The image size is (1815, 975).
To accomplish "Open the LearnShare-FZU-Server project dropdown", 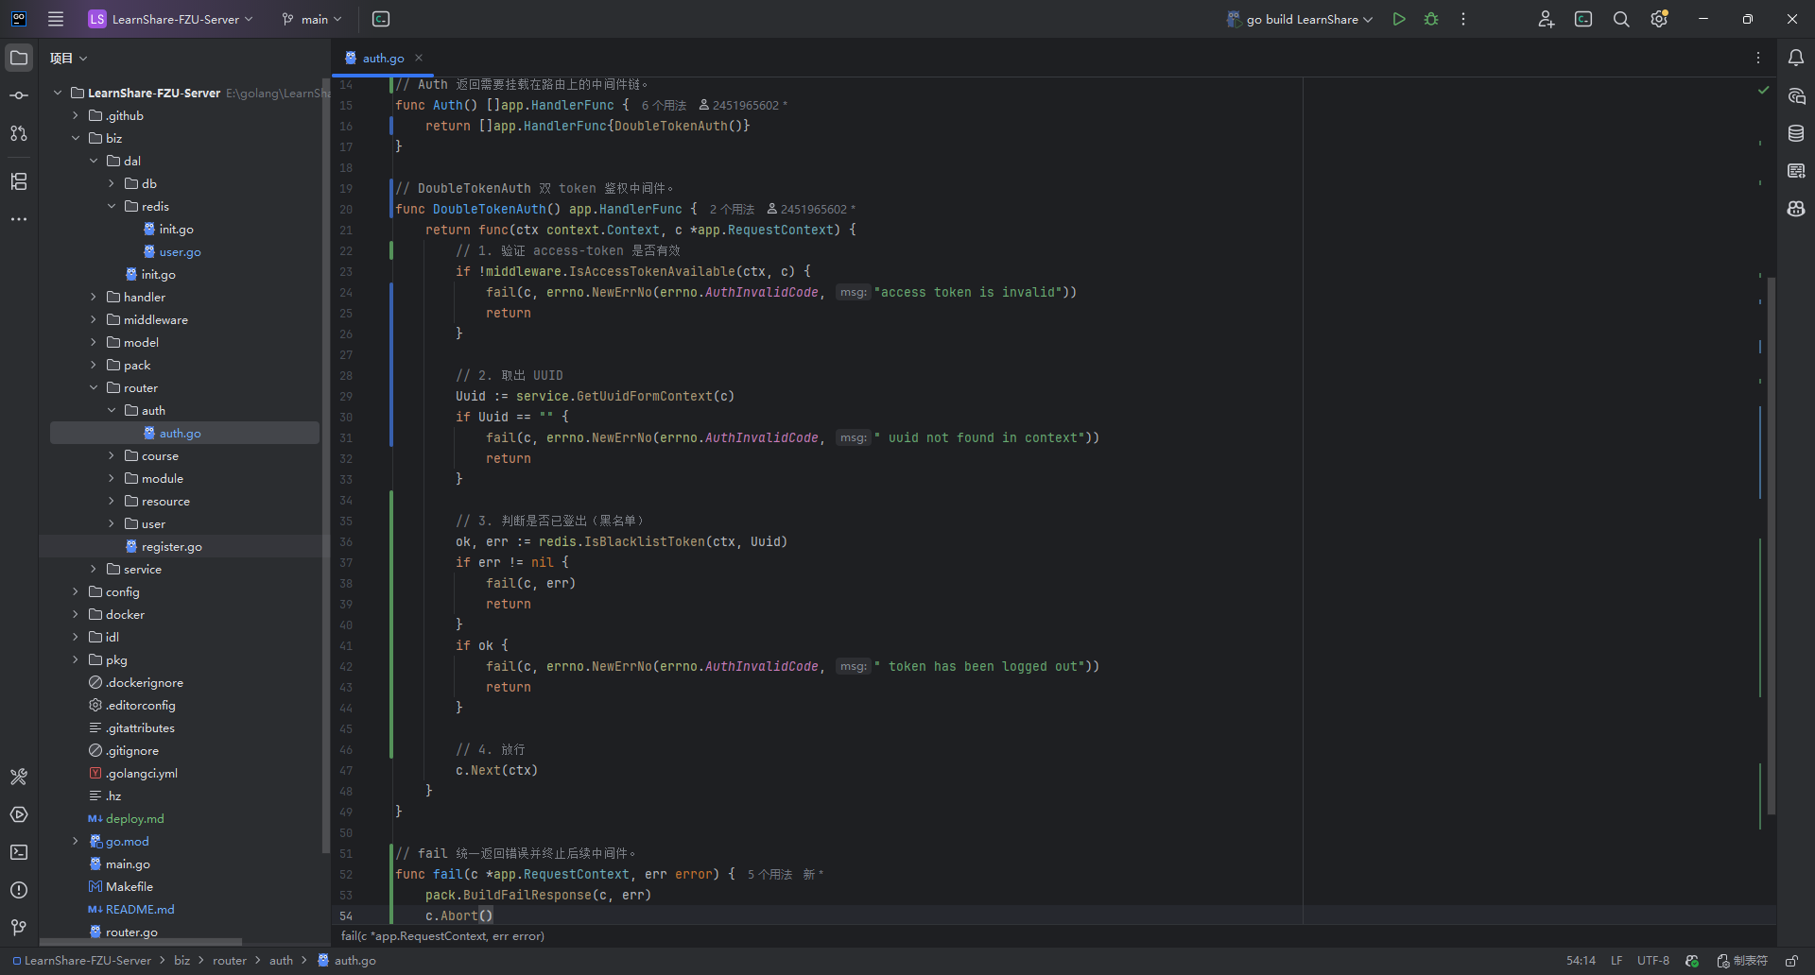I will coord(171,19).
